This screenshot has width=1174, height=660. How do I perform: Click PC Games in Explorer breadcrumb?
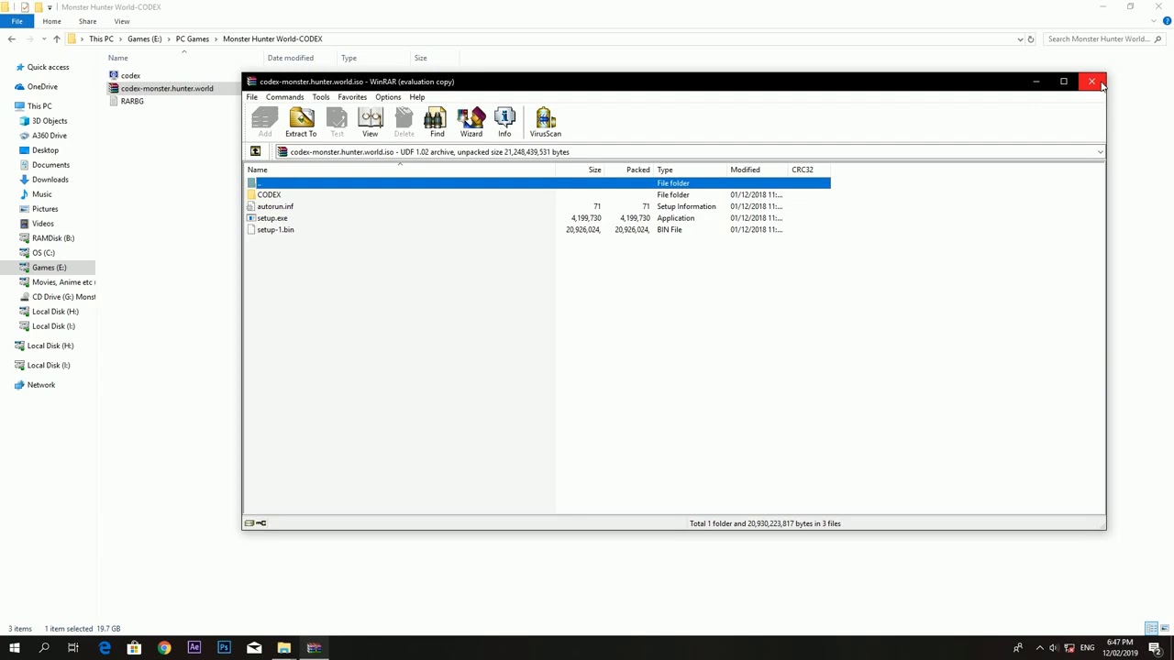[x=193, y=39]
